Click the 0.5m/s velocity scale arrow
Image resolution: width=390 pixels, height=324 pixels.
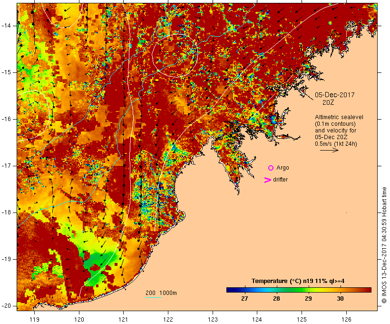point(329,150)
